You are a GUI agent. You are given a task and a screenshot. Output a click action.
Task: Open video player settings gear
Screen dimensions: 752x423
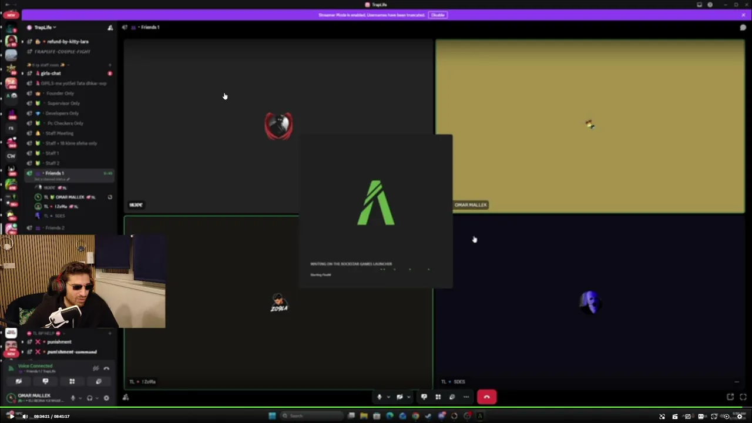click(740, 417)
